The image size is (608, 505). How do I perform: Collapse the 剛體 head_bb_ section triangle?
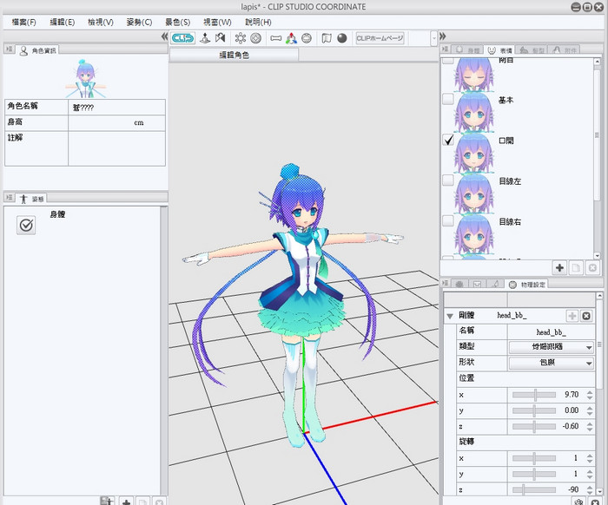click(450, 316)
